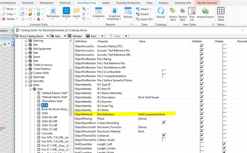Select the Concrete wall catalog item
247x153 pixels.
(47, 133)
